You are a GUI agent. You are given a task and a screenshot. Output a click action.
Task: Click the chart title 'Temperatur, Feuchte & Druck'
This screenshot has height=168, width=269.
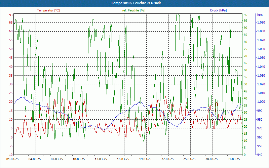point(136,3)
